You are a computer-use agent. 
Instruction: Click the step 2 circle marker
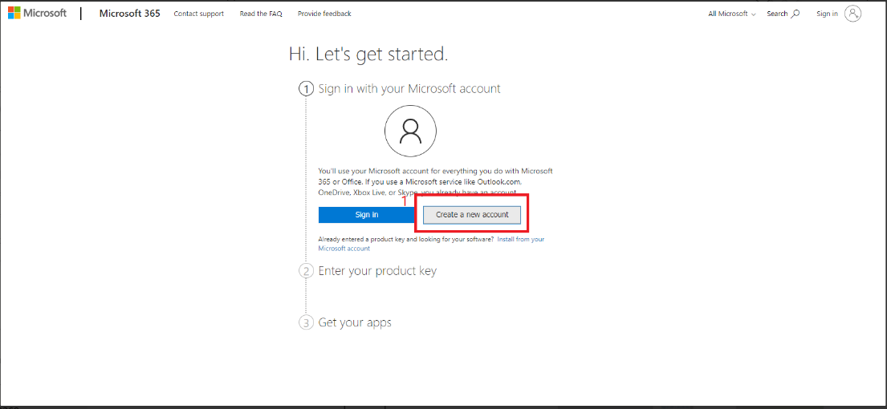tap(306, 271)
